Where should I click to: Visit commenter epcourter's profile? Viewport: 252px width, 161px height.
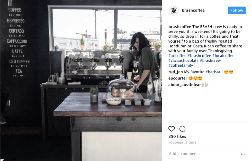pyautogui.click(x=178, y=78)
